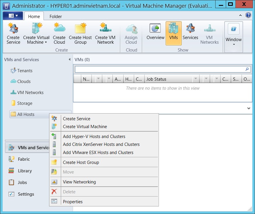Click the O... column header
Screen dimensions: 255x214
click(247, 79)
